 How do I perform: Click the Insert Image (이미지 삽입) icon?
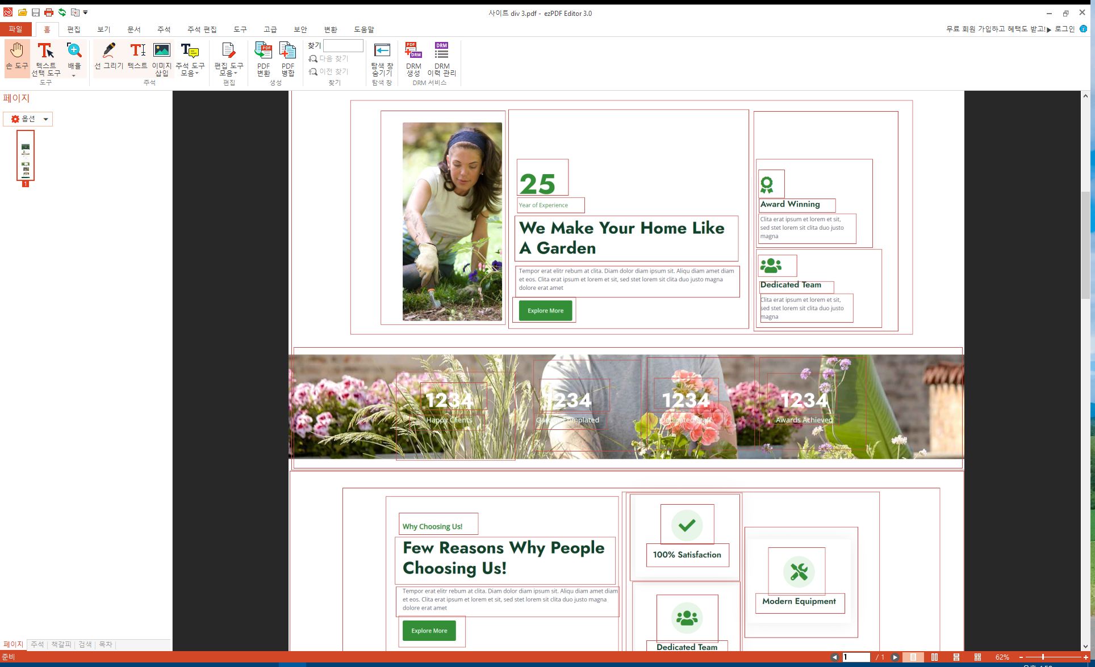(162, 56)
